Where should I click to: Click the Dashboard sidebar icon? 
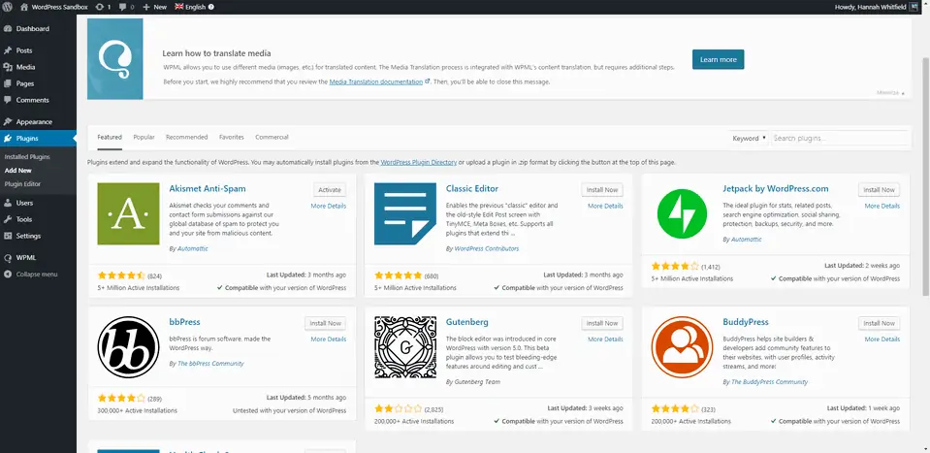(x=8, y=28)
